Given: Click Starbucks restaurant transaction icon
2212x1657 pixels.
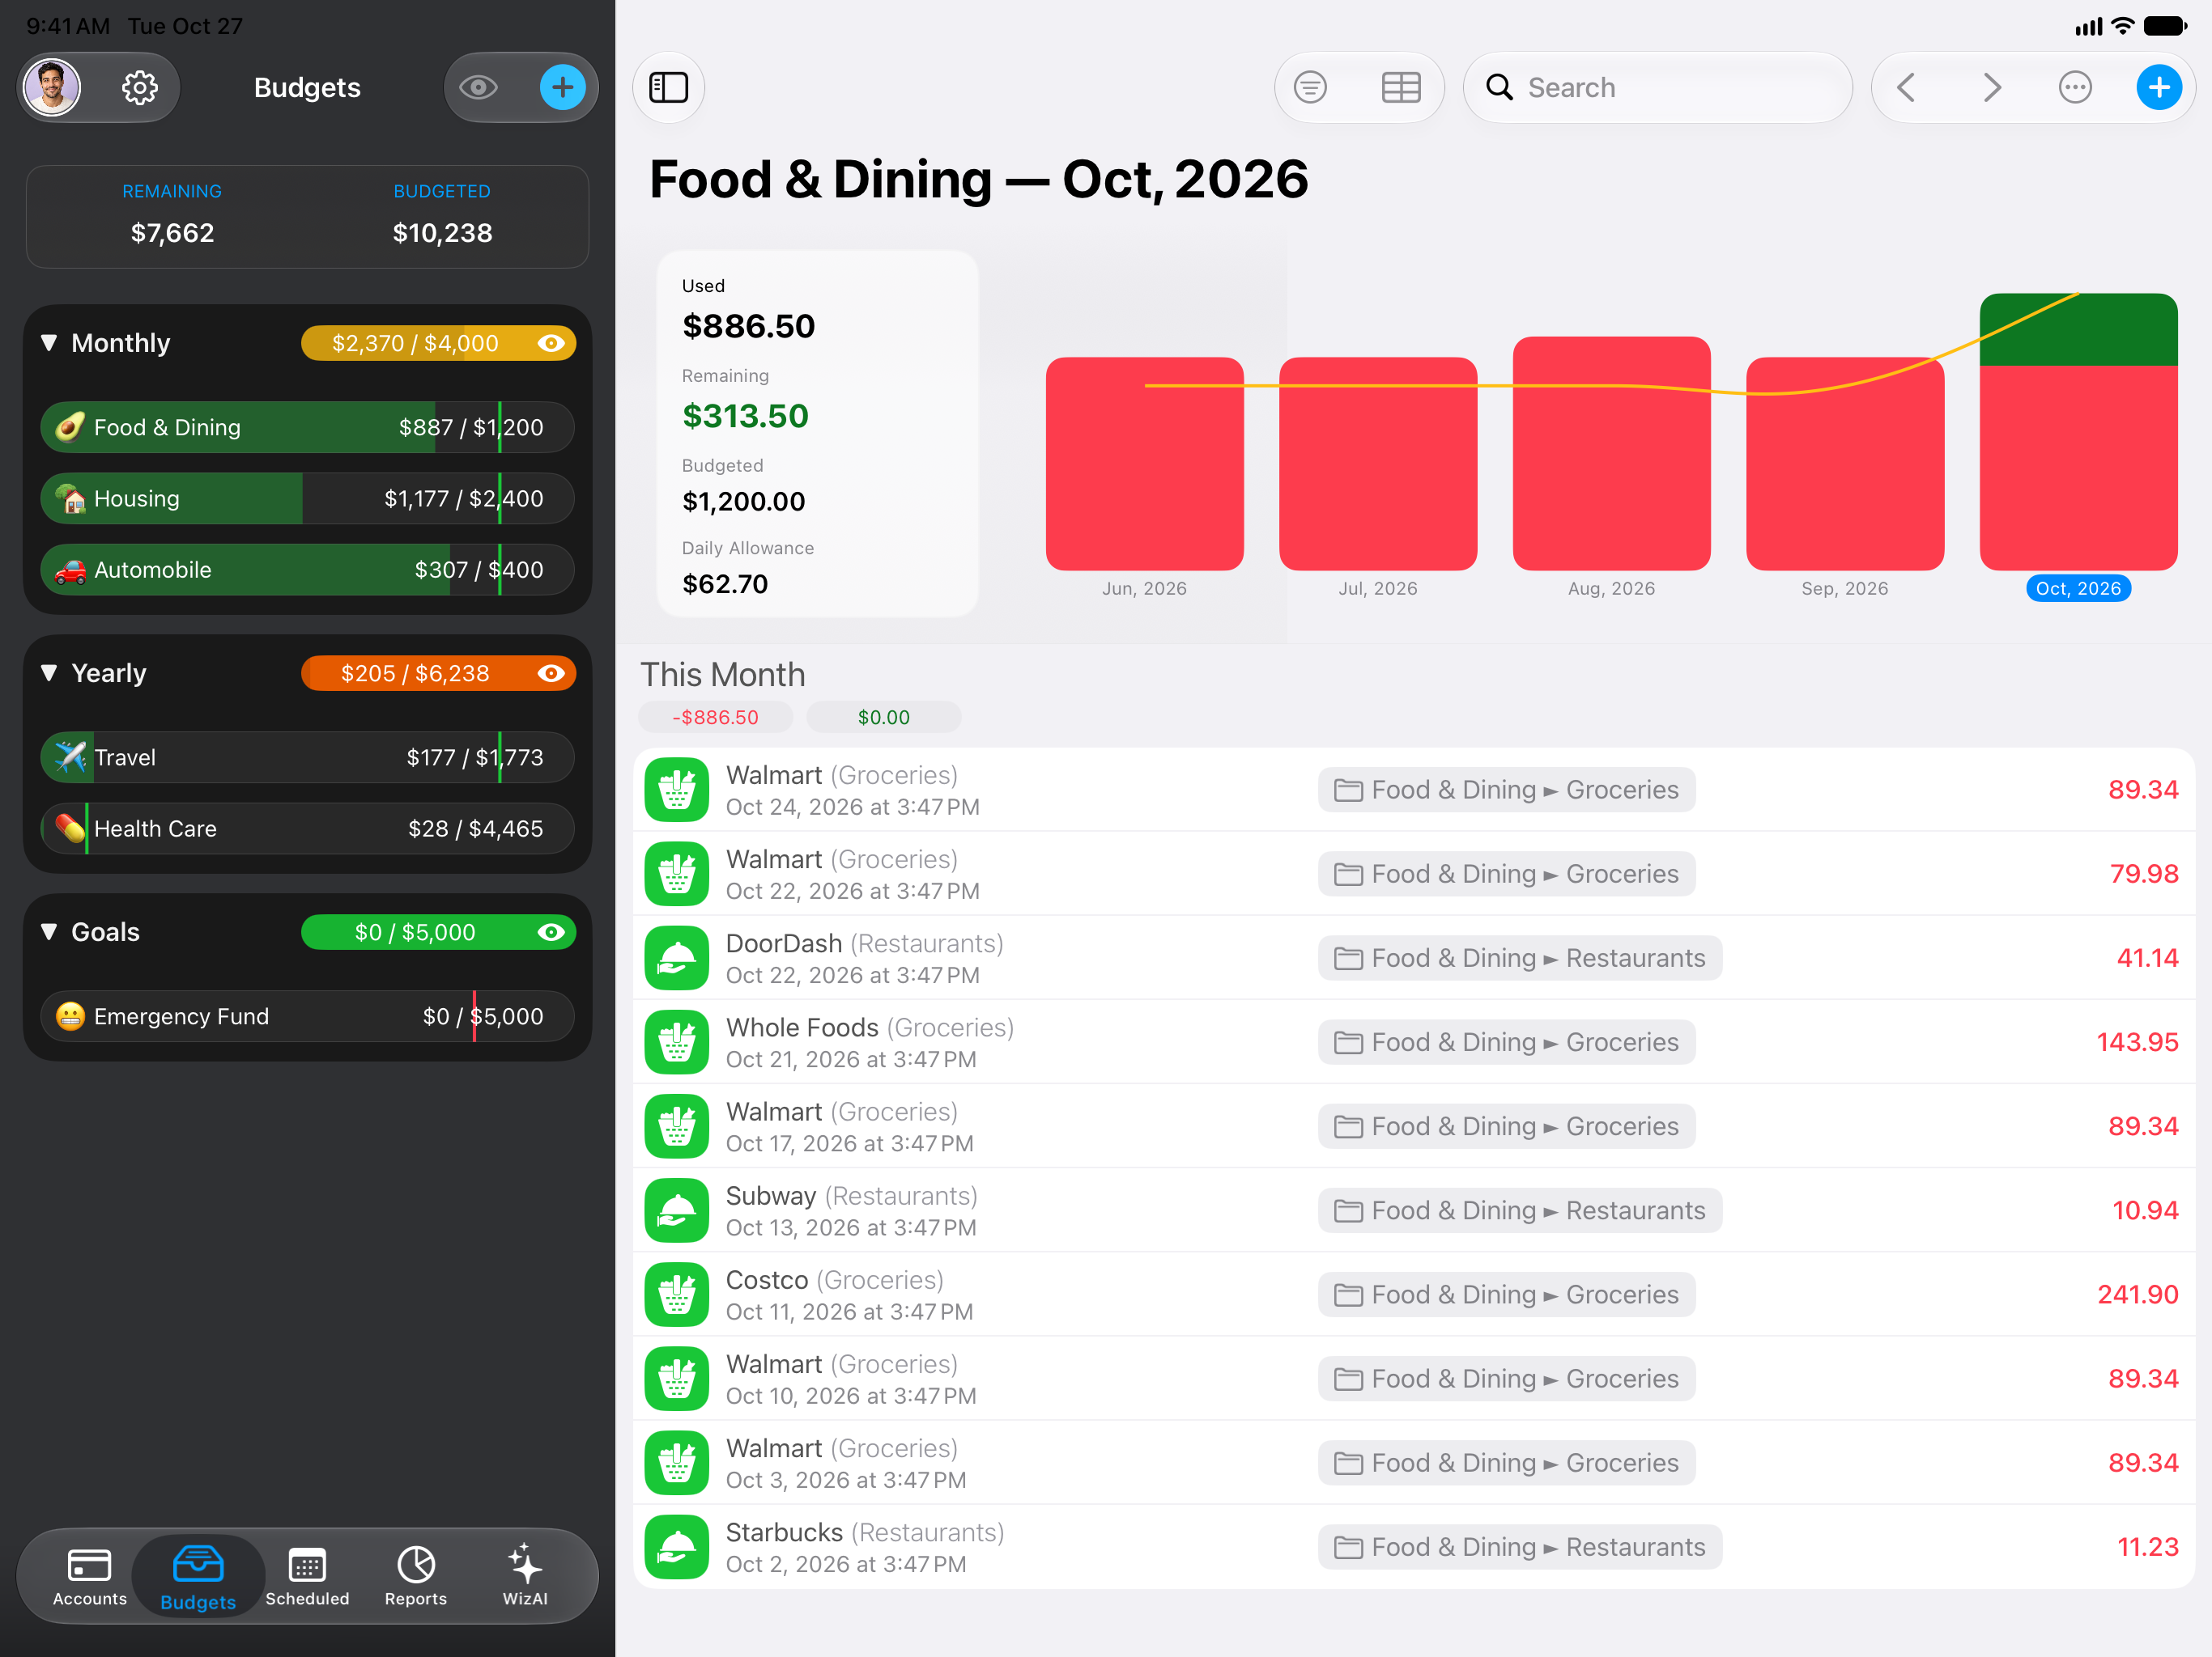Looking at the screenshot, I should 677,1547.
